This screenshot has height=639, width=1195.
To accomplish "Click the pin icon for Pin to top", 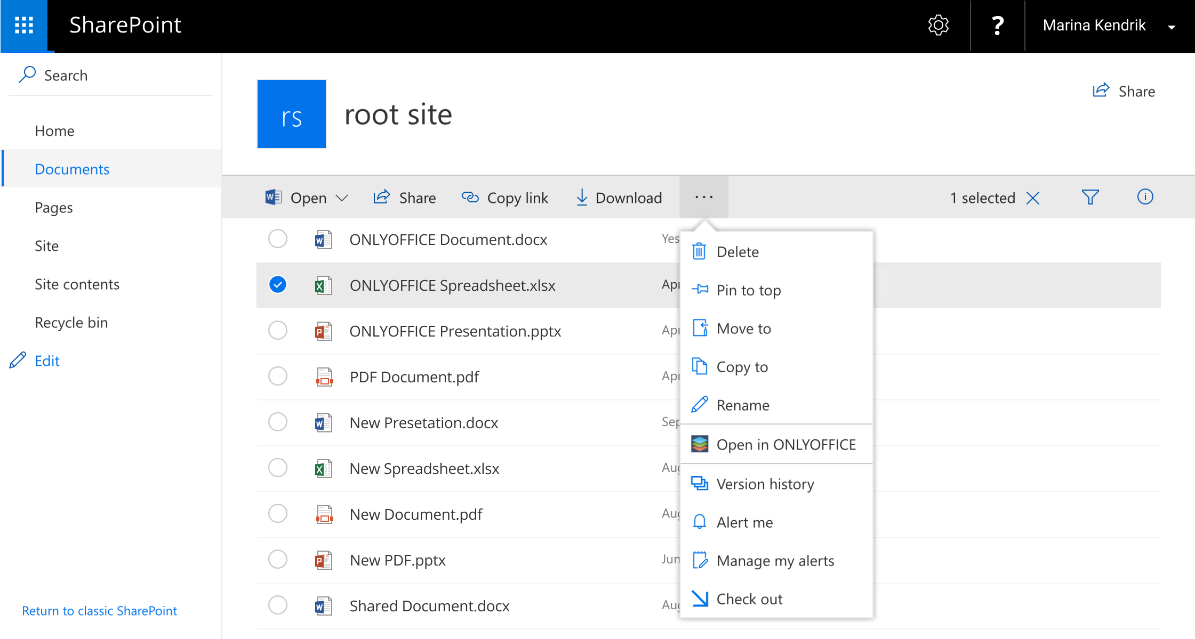I will coord(700,289).
